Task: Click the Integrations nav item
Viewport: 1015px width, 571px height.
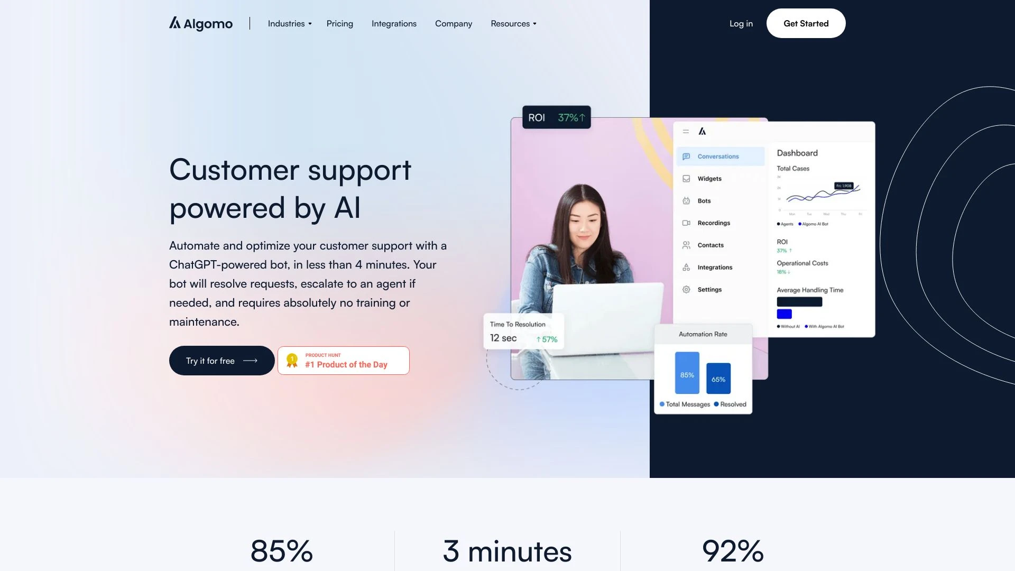Action: [394, 23]
